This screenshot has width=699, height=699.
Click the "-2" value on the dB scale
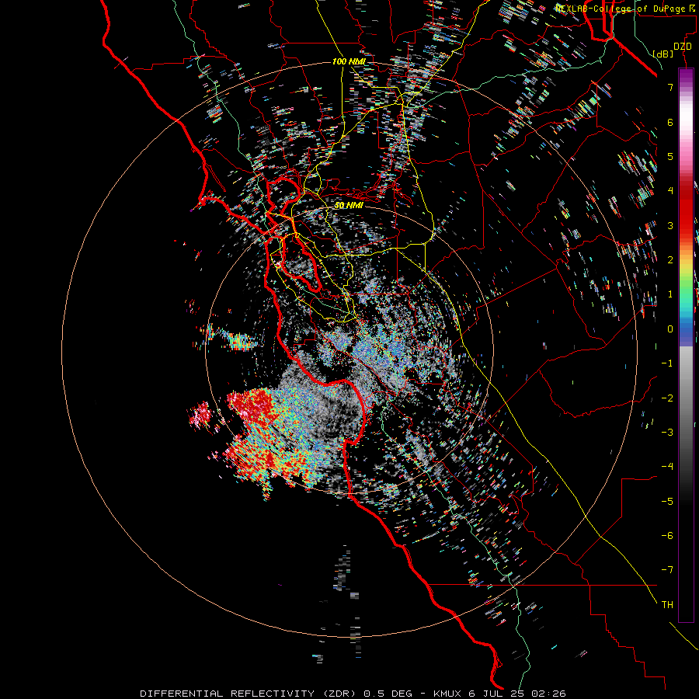667,398
